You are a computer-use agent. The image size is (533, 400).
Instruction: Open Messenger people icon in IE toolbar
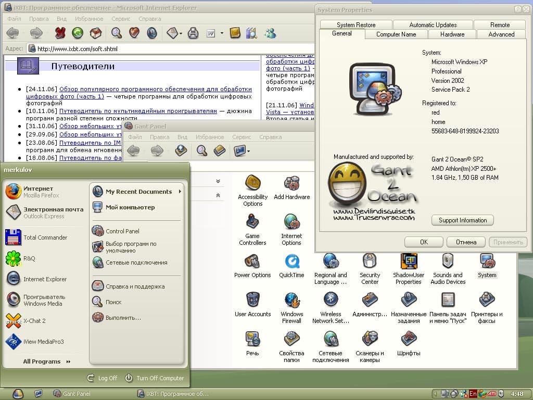pos(271,33)
